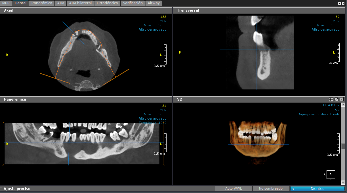Enable No sombreado rendering mode
Viewport: 347px width, 193px height.
coord(271,188)
